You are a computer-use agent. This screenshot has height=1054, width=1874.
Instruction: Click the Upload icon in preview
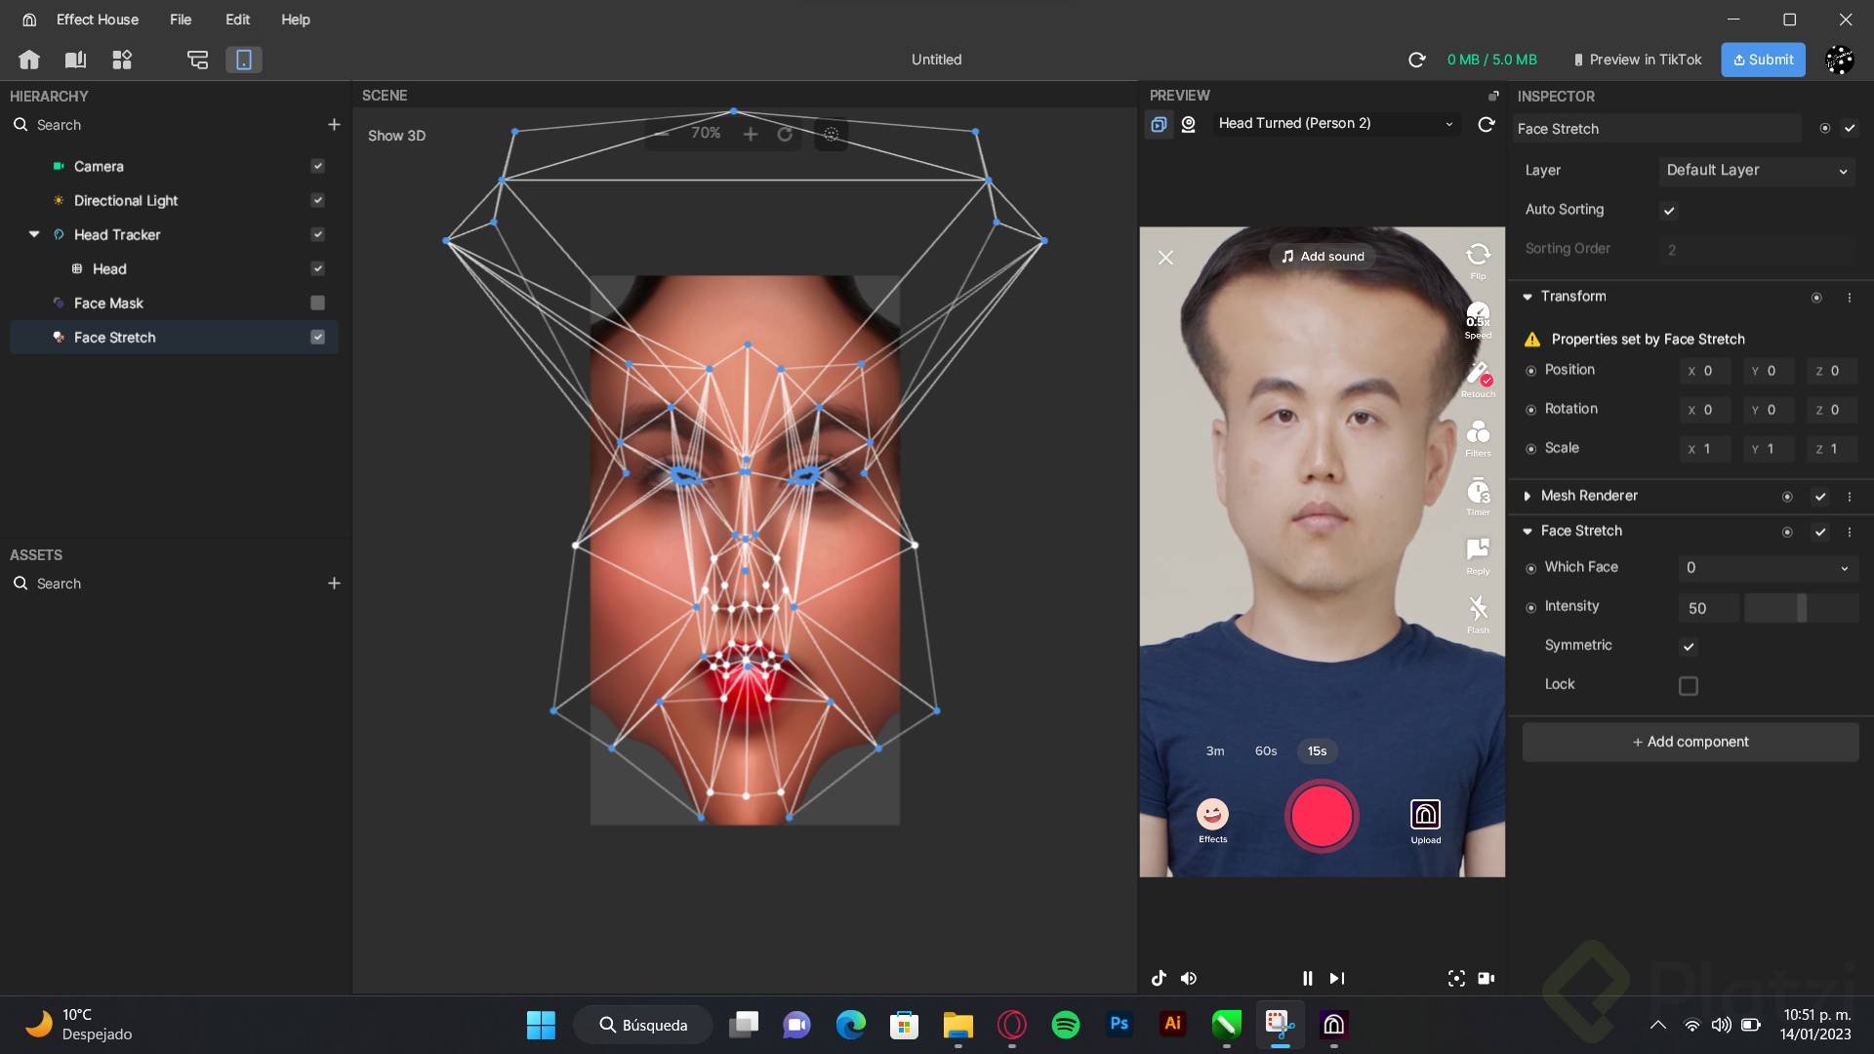tap(1425, 821)
